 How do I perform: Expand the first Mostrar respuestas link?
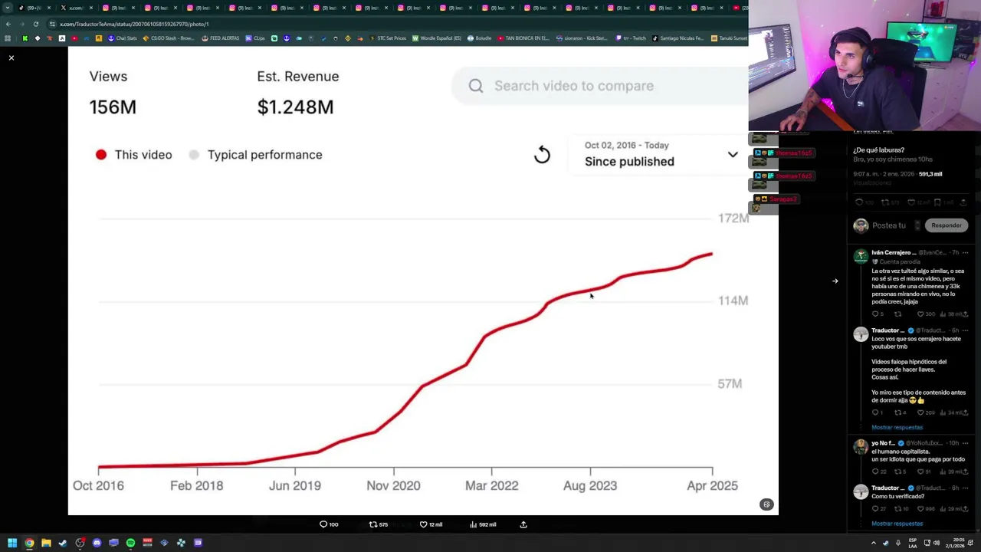pos(897,427)
